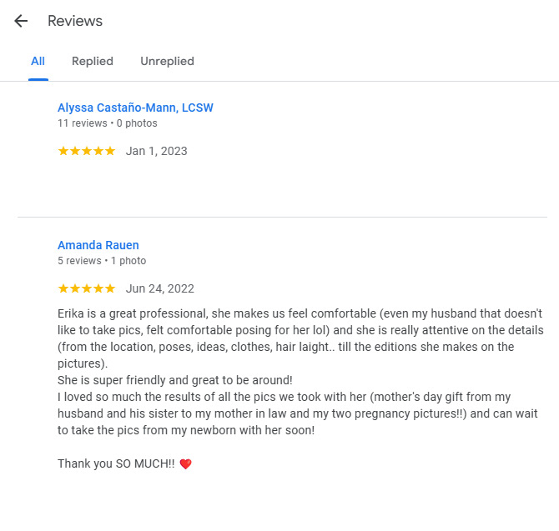Select the Unreplied tab
The height and width of the screenshot is (531, 559).
pos(167,61)
